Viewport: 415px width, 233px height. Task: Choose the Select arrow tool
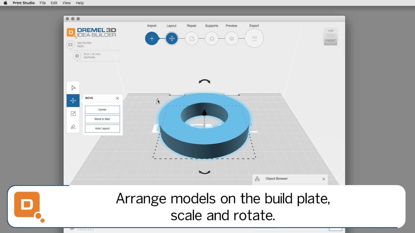(73, 88)
